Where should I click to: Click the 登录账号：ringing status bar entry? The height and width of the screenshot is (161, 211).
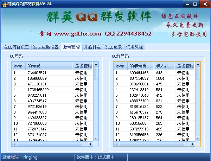click(20, 157)
